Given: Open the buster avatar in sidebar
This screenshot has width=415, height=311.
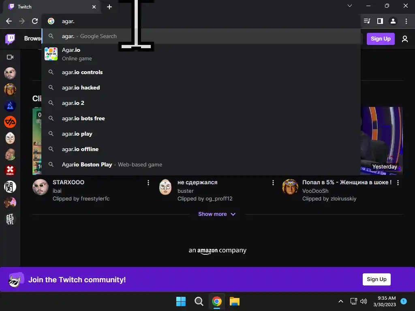Looking at the screenshot, I should (10, 138).
